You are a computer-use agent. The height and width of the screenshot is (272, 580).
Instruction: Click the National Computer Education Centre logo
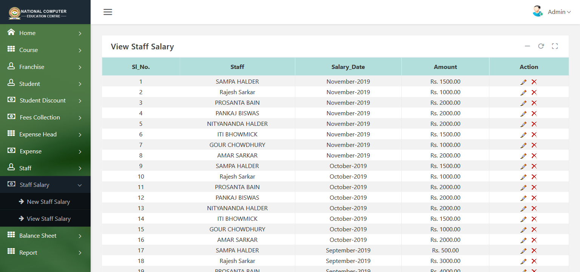point(38,13)
